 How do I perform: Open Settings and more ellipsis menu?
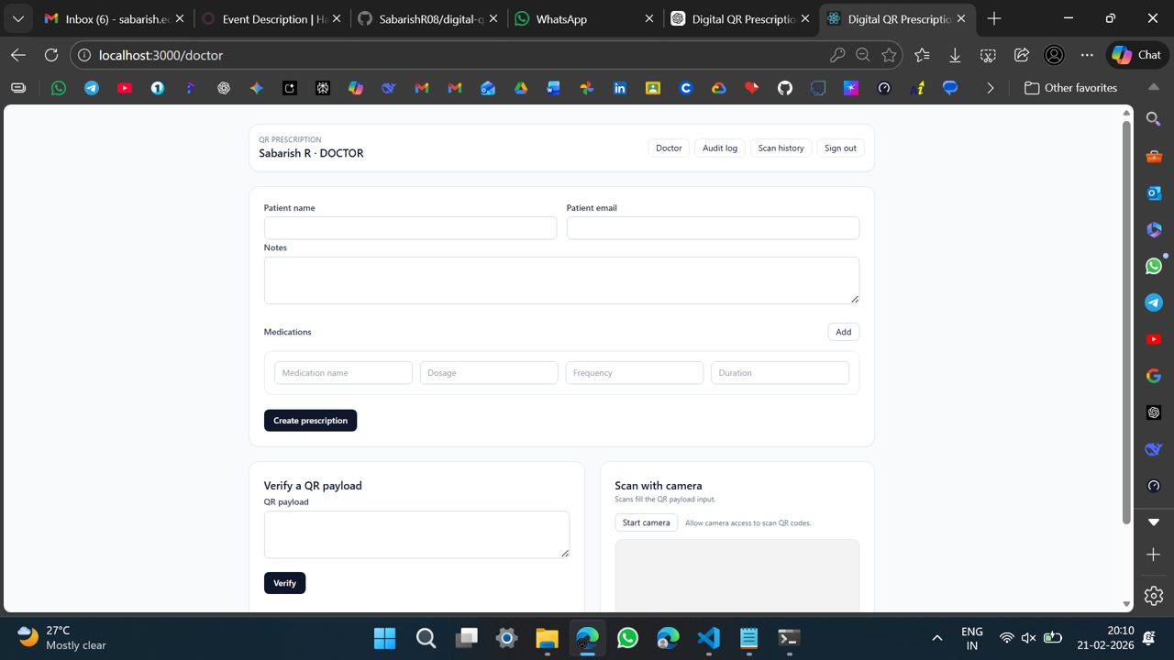coord(1087,55)
